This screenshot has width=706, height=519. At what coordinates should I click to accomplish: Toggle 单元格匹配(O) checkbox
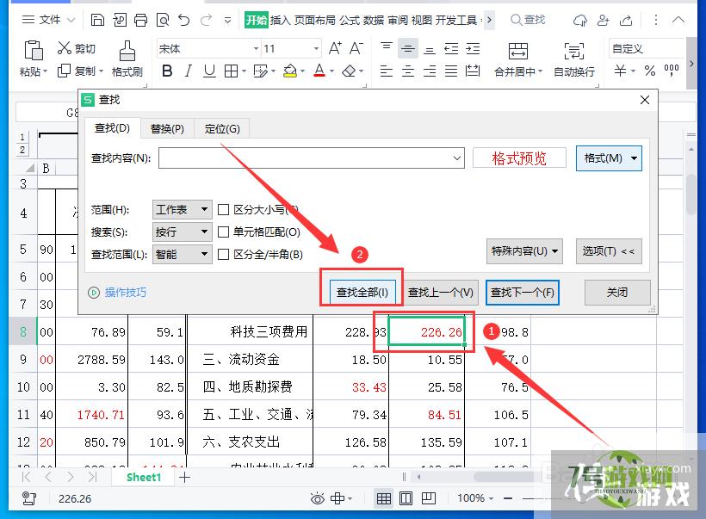pyautogui.click(x=223, y=232)
